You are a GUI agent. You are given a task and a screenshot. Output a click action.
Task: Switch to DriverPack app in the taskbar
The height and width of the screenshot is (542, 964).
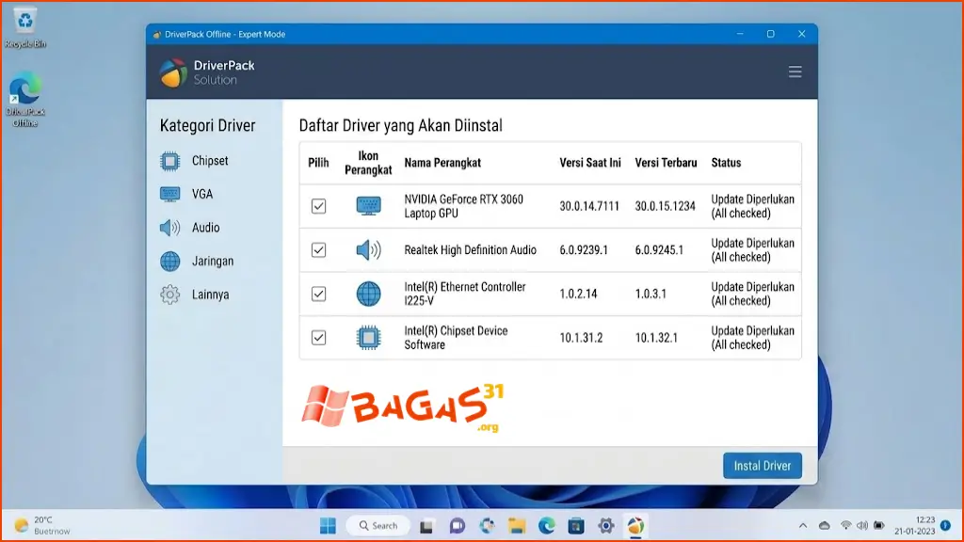635,526
